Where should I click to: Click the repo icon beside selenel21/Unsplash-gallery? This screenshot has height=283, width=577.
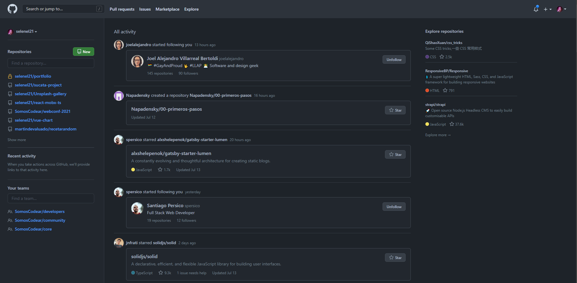[10, 94]
